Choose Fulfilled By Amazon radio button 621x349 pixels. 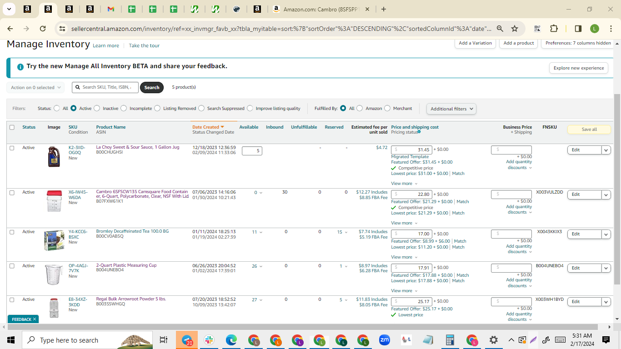pyautogui.click(x=360, y=109)
